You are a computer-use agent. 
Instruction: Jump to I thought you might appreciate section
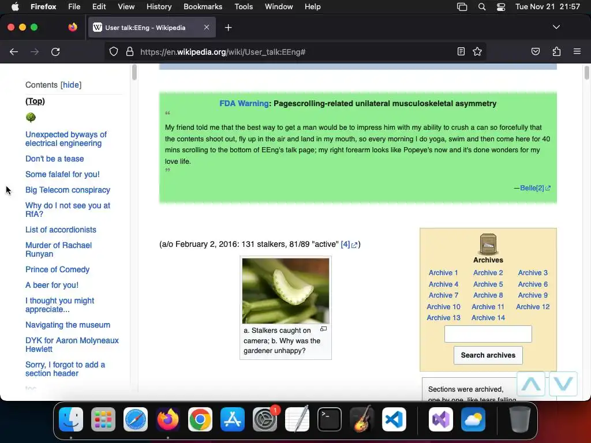coord(59,305)
